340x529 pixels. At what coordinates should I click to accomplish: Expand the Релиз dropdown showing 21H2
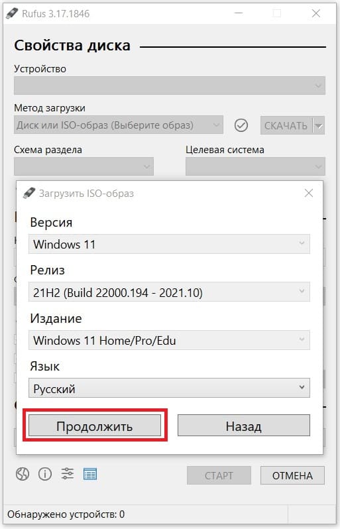(x=169, y=292)
